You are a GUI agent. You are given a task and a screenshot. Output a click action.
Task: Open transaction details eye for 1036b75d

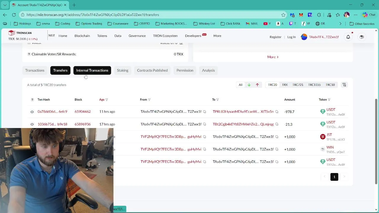click(32, 124)
